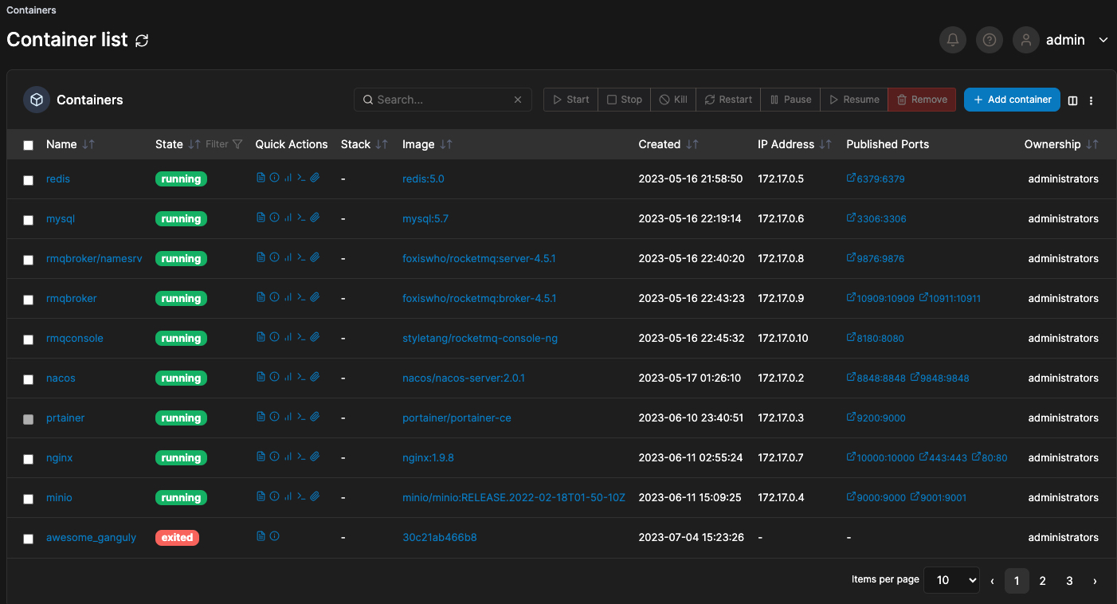Open exec console icon for mysql
1117x604 pixels.
tap(301, 218)
